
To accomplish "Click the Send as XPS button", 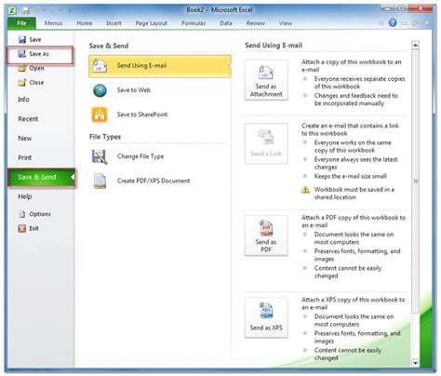I will [x=266, y=317].
